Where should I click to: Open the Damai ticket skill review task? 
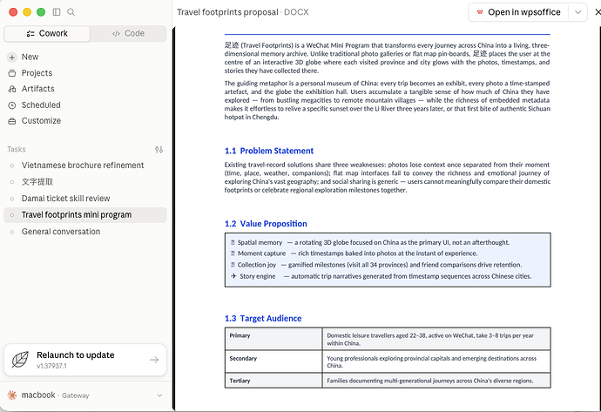pyautogui.click(x=85, y=198)
